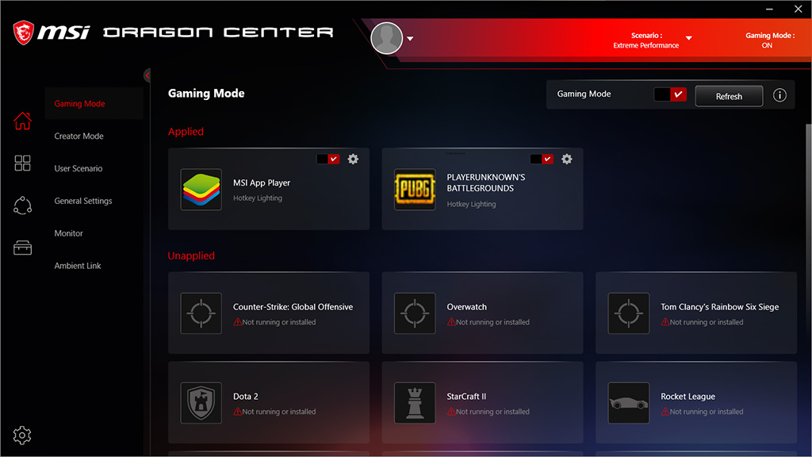812x457 pixels.
Task: Click the Dota 2 shield icon
Action: tap(201, 403)
